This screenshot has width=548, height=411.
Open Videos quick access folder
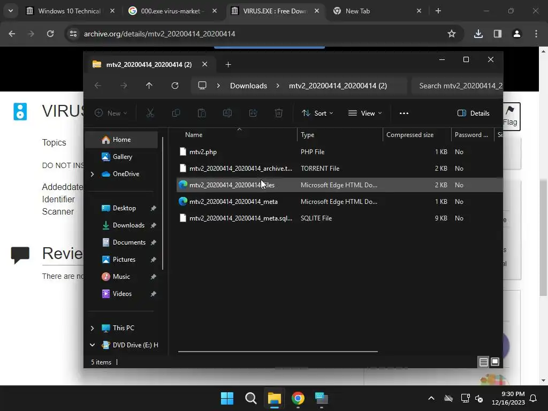[x=122, y=294]
